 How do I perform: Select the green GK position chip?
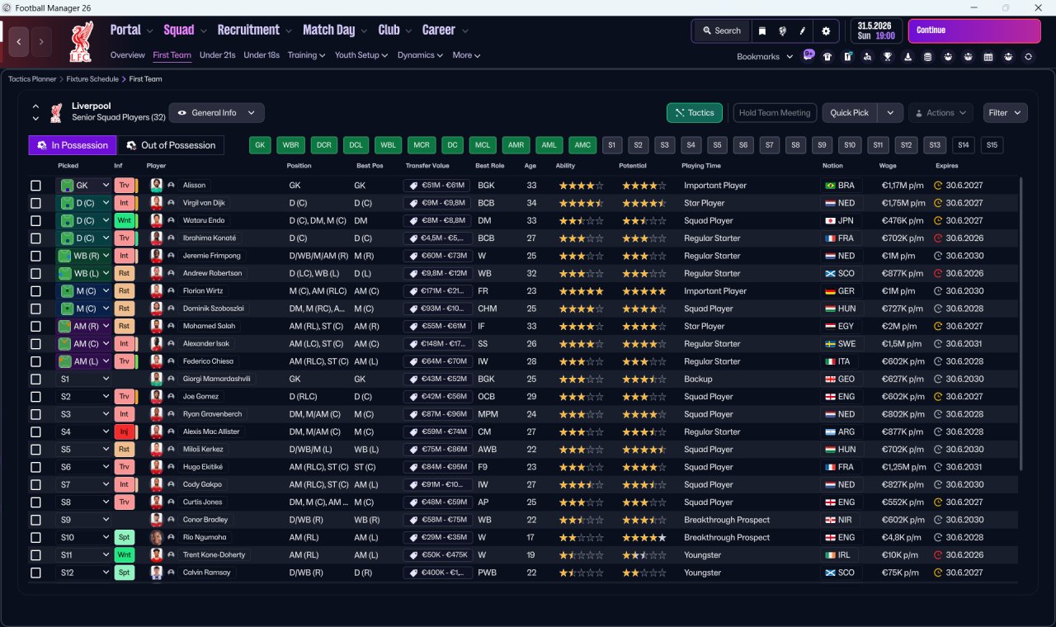click(260, 145)
